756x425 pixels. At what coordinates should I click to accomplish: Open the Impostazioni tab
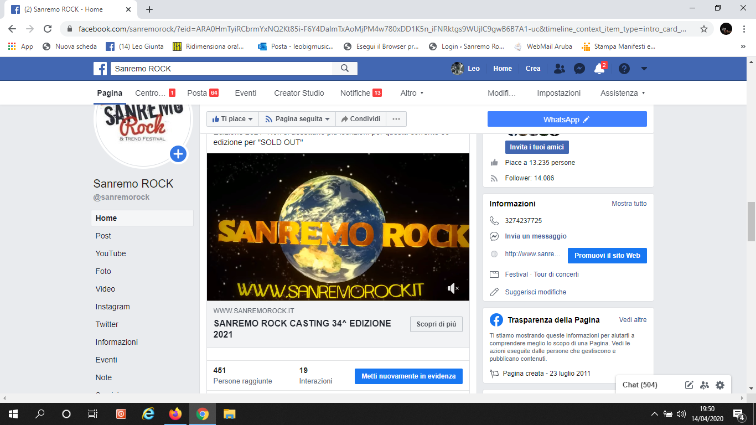pos(559,93)
